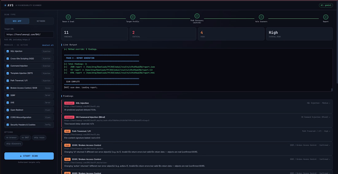Click the Client tag beside CORS Misconfiguration
The image size is (338, 174).
tap(48, 117)
